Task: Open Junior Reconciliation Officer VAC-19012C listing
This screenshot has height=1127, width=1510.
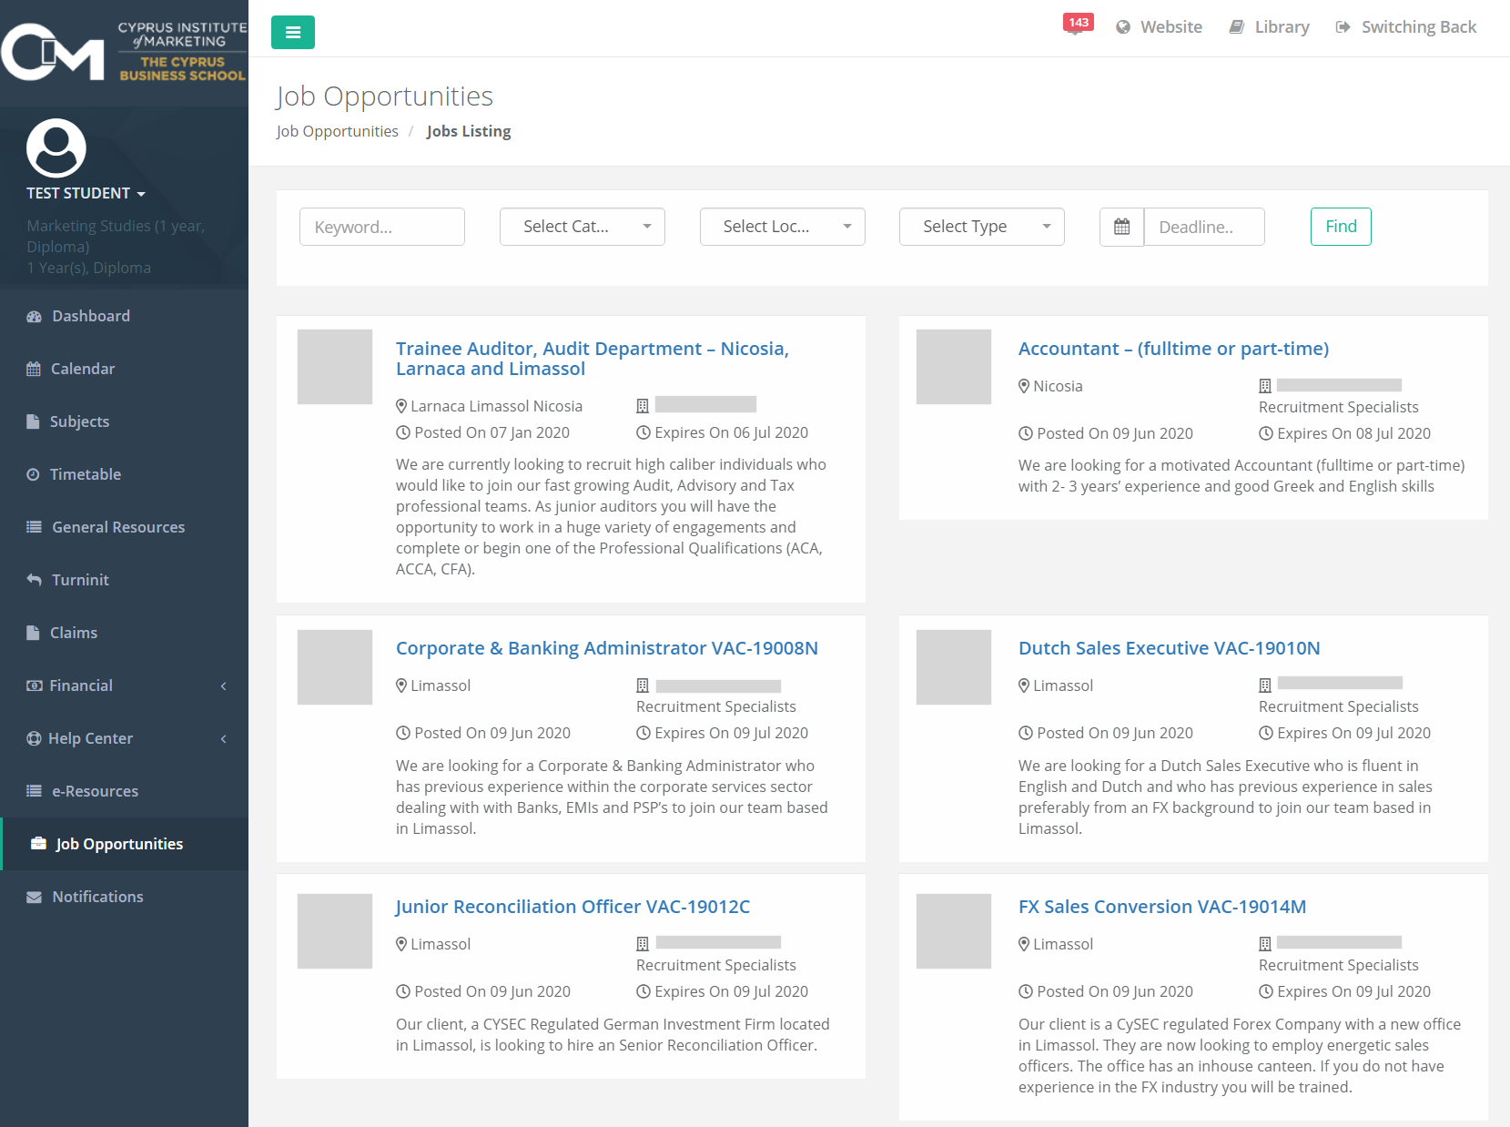Action: point(573,907)
